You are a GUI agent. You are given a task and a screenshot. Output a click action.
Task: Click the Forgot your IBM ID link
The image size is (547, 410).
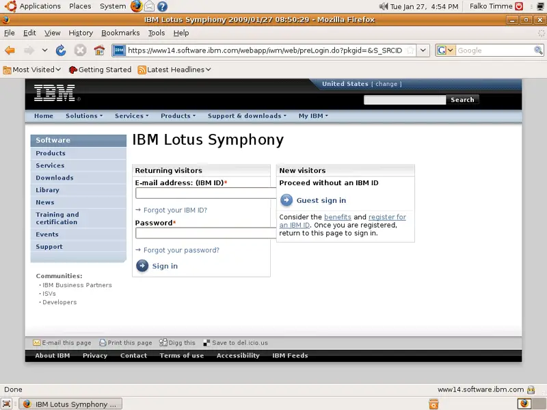point(175,210)
